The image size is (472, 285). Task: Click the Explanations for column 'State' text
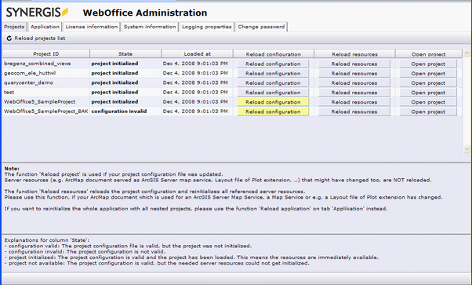47,240
